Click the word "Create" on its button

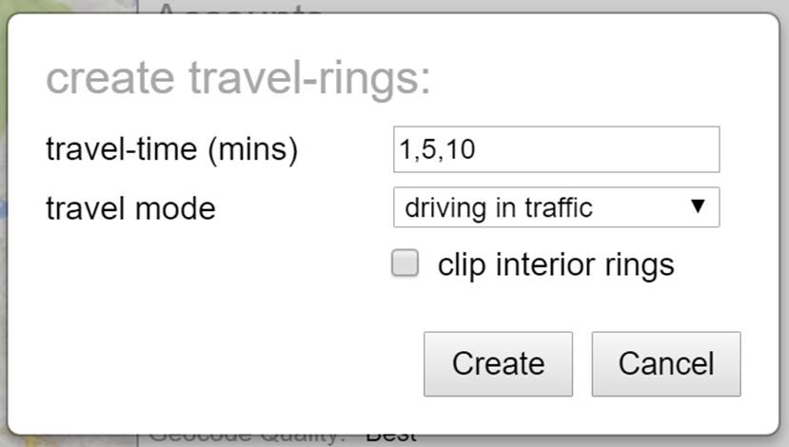click(x=498, y=363)
